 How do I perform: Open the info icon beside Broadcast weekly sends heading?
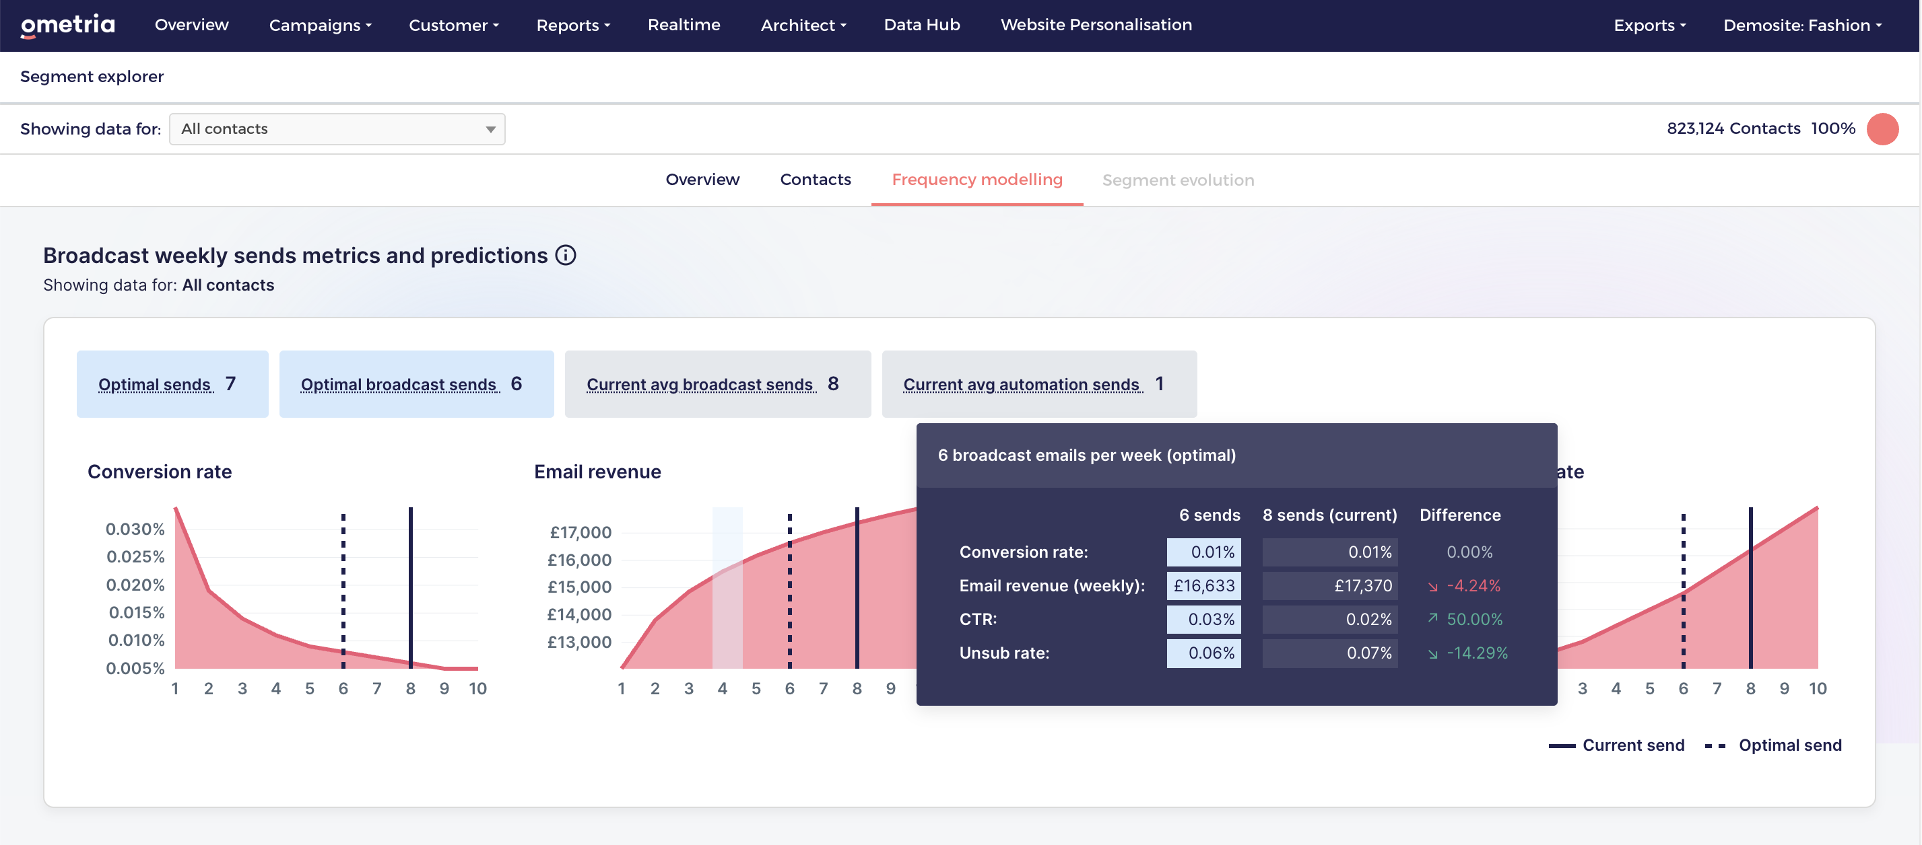[x=566, y=256]
